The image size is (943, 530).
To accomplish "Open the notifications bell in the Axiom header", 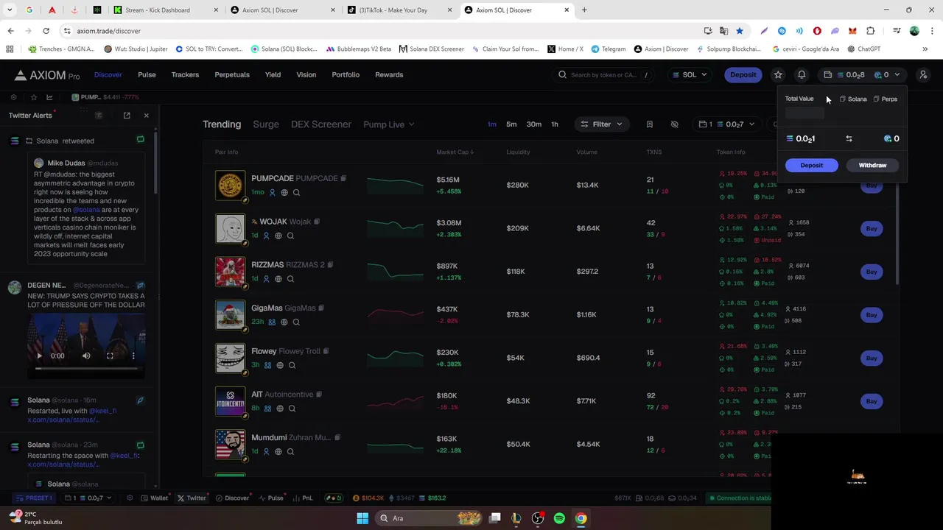I will point(802,74).
